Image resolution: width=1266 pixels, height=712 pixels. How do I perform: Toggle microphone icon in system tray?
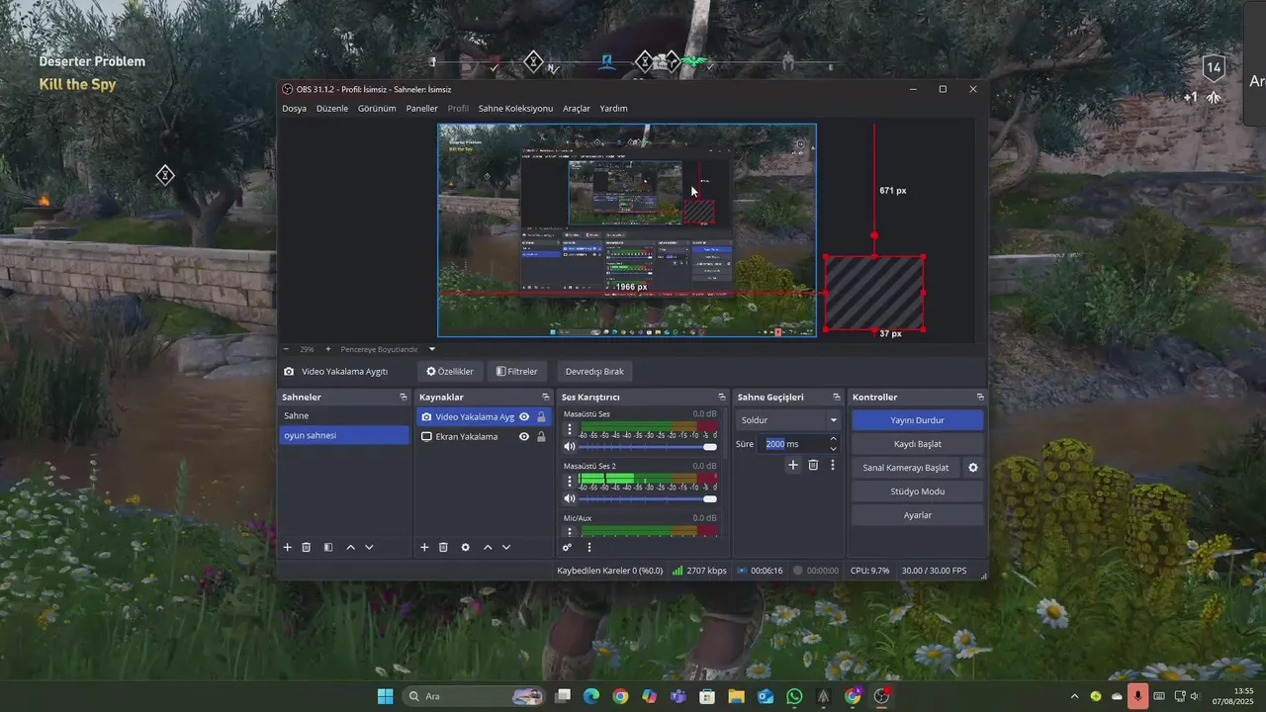[x=1138, y=696]
